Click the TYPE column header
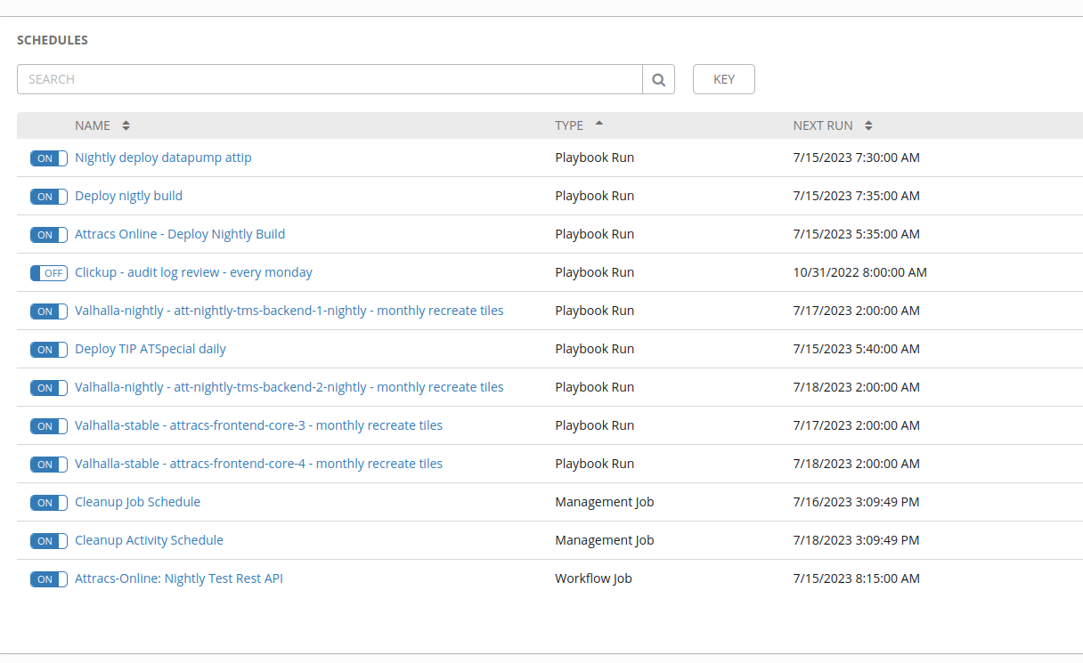Viewport: 1083px width, 663px height. [569, 125]
